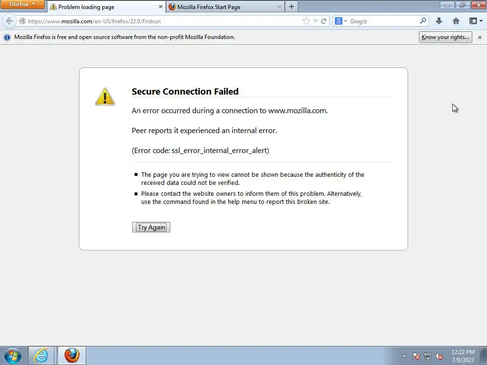
Task: Click the yellow warning triangle icon
Action: pos(105,96)
